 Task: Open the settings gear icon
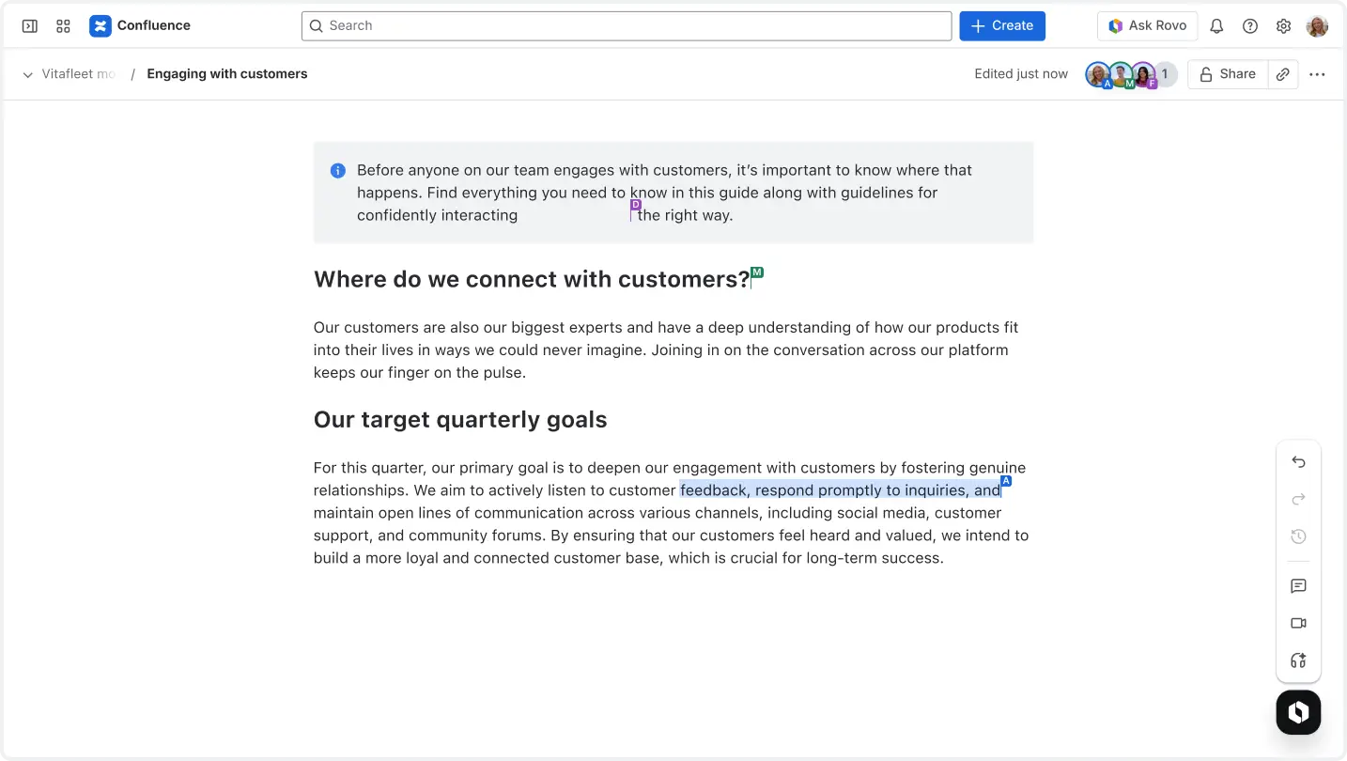1284,26
